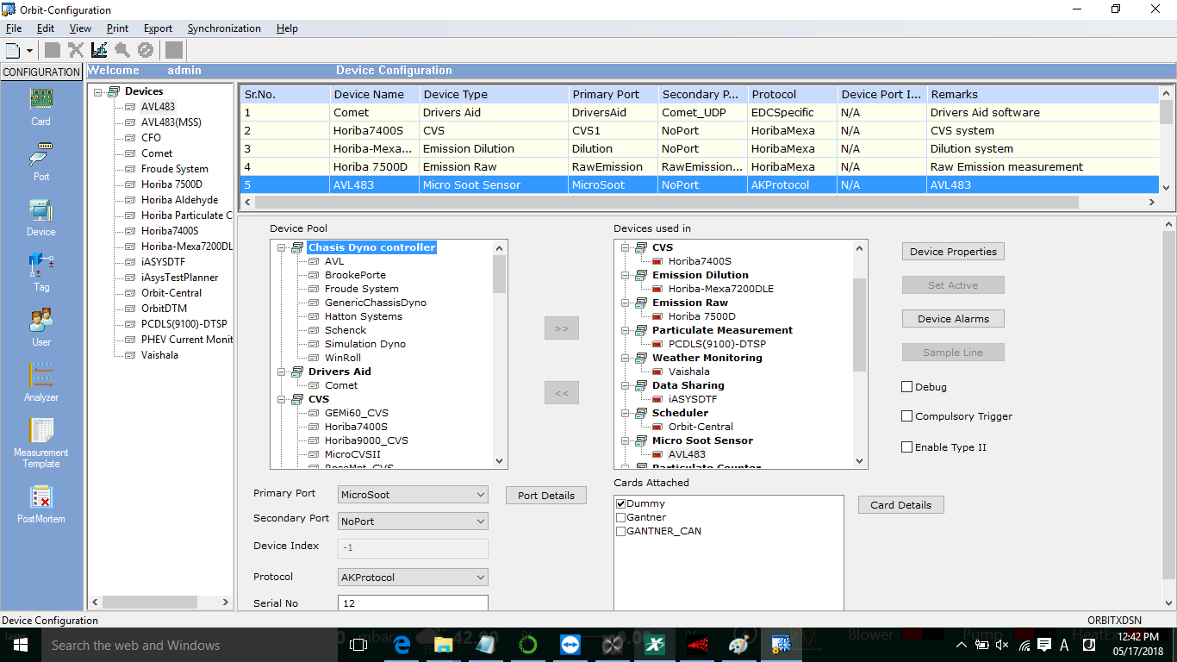The width and height of the screenshot is (1177, 662).
Task: Click the Devices used in vertical scrollbar
Action: (859, 324)
